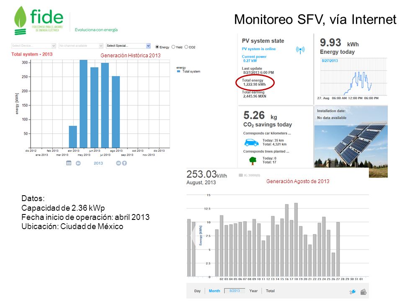Click the Total: 17 trees text

269,162
